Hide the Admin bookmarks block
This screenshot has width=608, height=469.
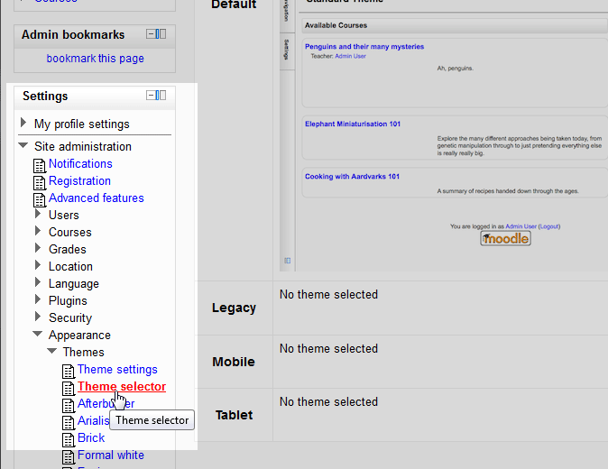pos(152,34)
